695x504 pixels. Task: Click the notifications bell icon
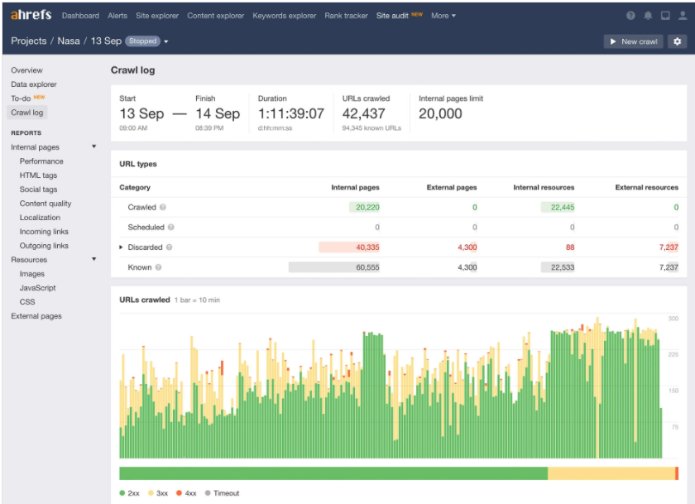coord(648,16)
